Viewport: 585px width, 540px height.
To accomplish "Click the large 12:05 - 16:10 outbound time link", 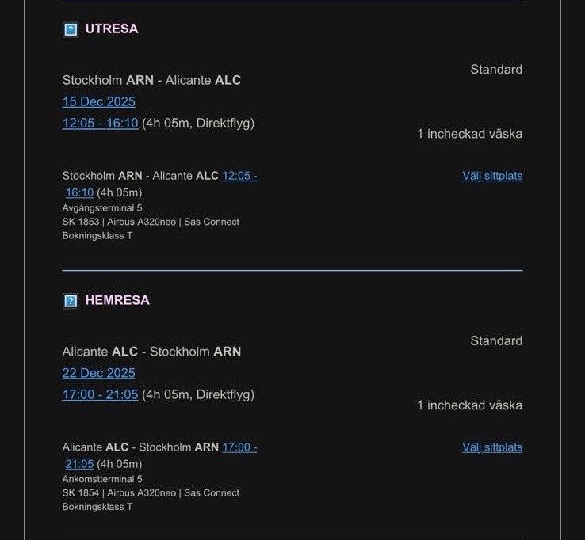I will pyautogui.click(x=101, y=123).
